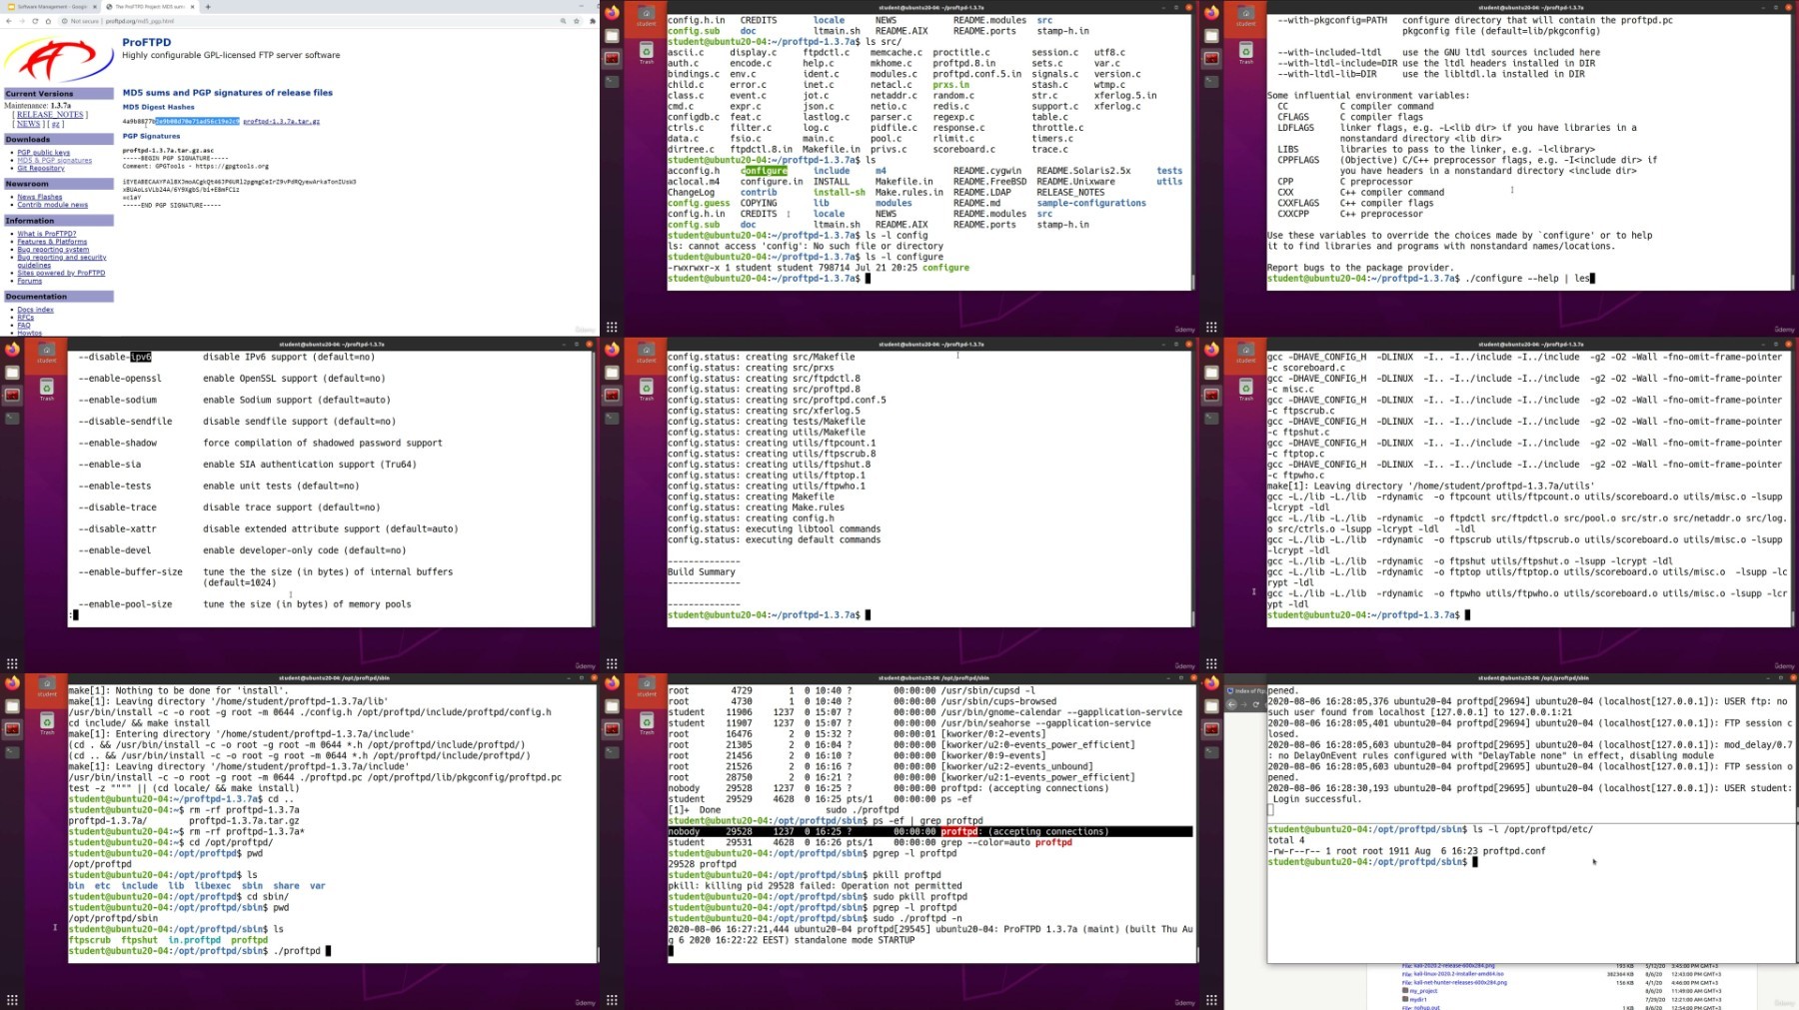Open a new Chrome tab
Screen dimensions: 1799x1010
coord(208,7)
